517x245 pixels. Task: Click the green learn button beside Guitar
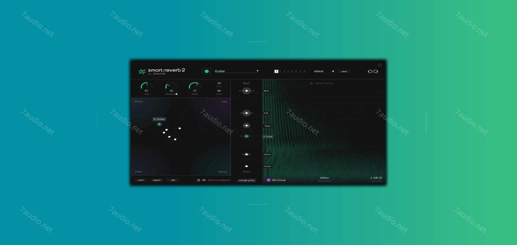tap(207, 71)
